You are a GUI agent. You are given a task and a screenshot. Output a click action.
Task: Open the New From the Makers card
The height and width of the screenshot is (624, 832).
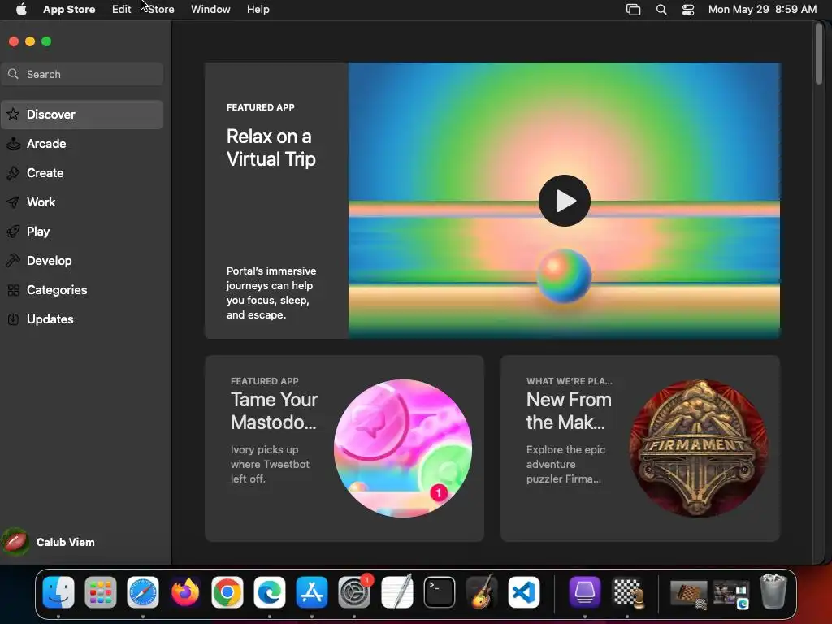pyautogui.click(x=640, y=448)
